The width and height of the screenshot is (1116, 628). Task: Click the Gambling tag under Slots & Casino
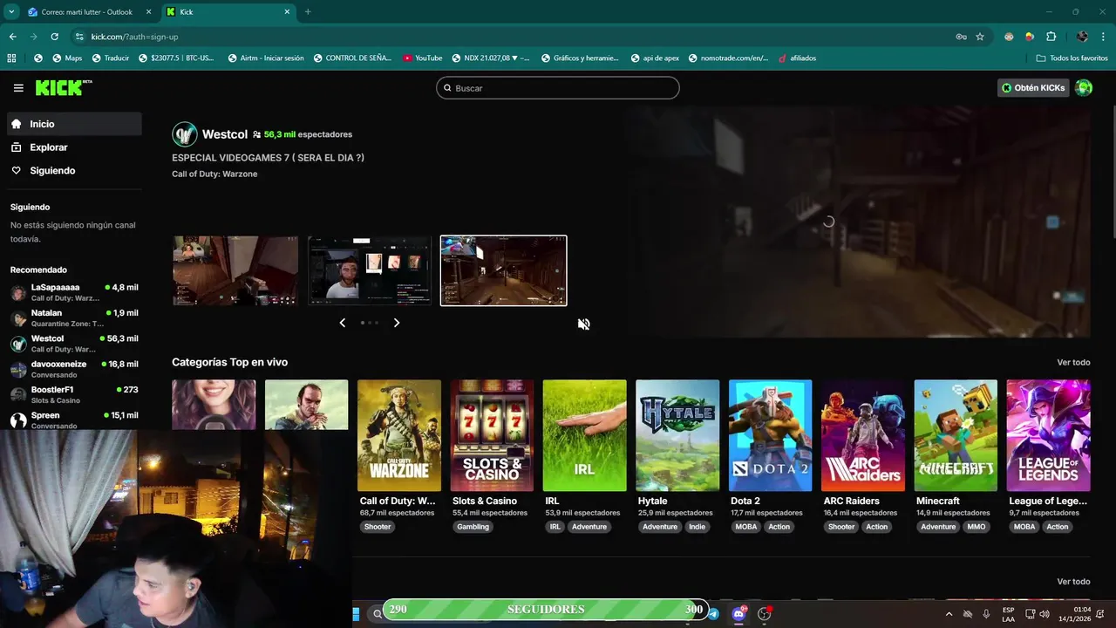473,527
